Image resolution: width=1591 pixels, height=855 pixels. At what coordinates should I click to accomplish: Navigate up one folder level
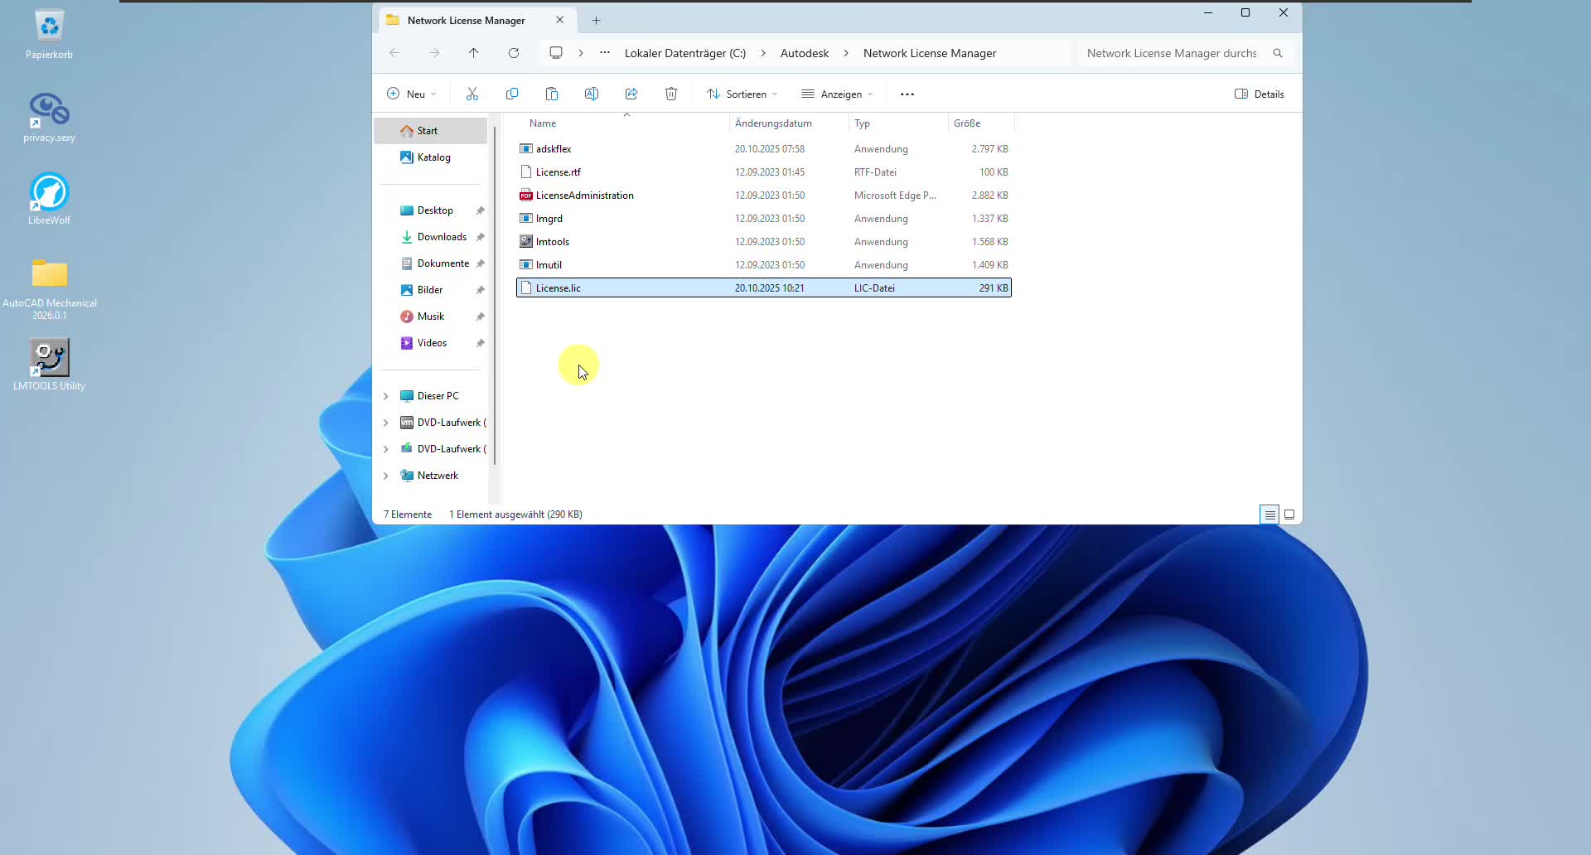tap(474, 53)
